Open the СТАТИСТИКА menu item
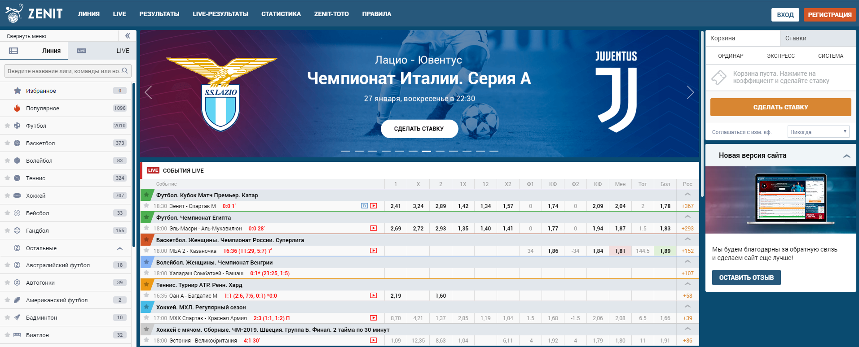859x347 pixels. click(281, 14)
